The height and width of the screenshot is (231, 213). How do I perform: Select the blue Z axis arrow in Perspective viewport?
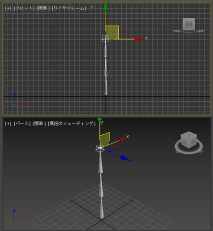(125, 158)
